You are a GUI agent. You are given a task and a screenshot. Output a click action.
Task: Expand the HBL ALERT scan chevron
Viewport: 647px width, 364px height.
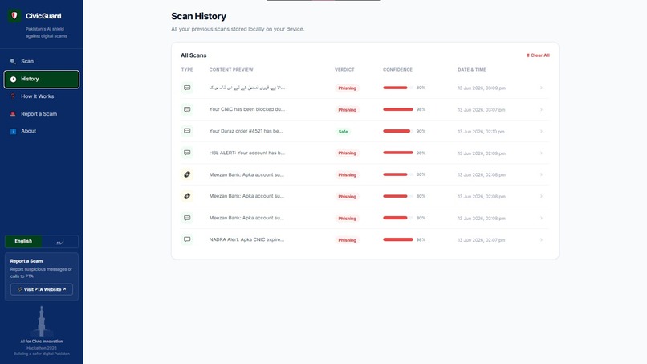click(541, 153)
